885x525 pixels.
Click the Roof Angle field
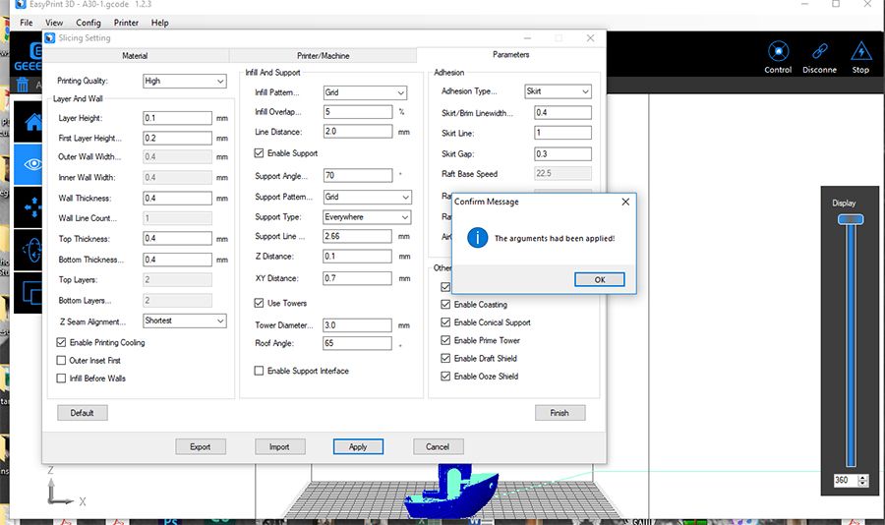pos(357,343)
